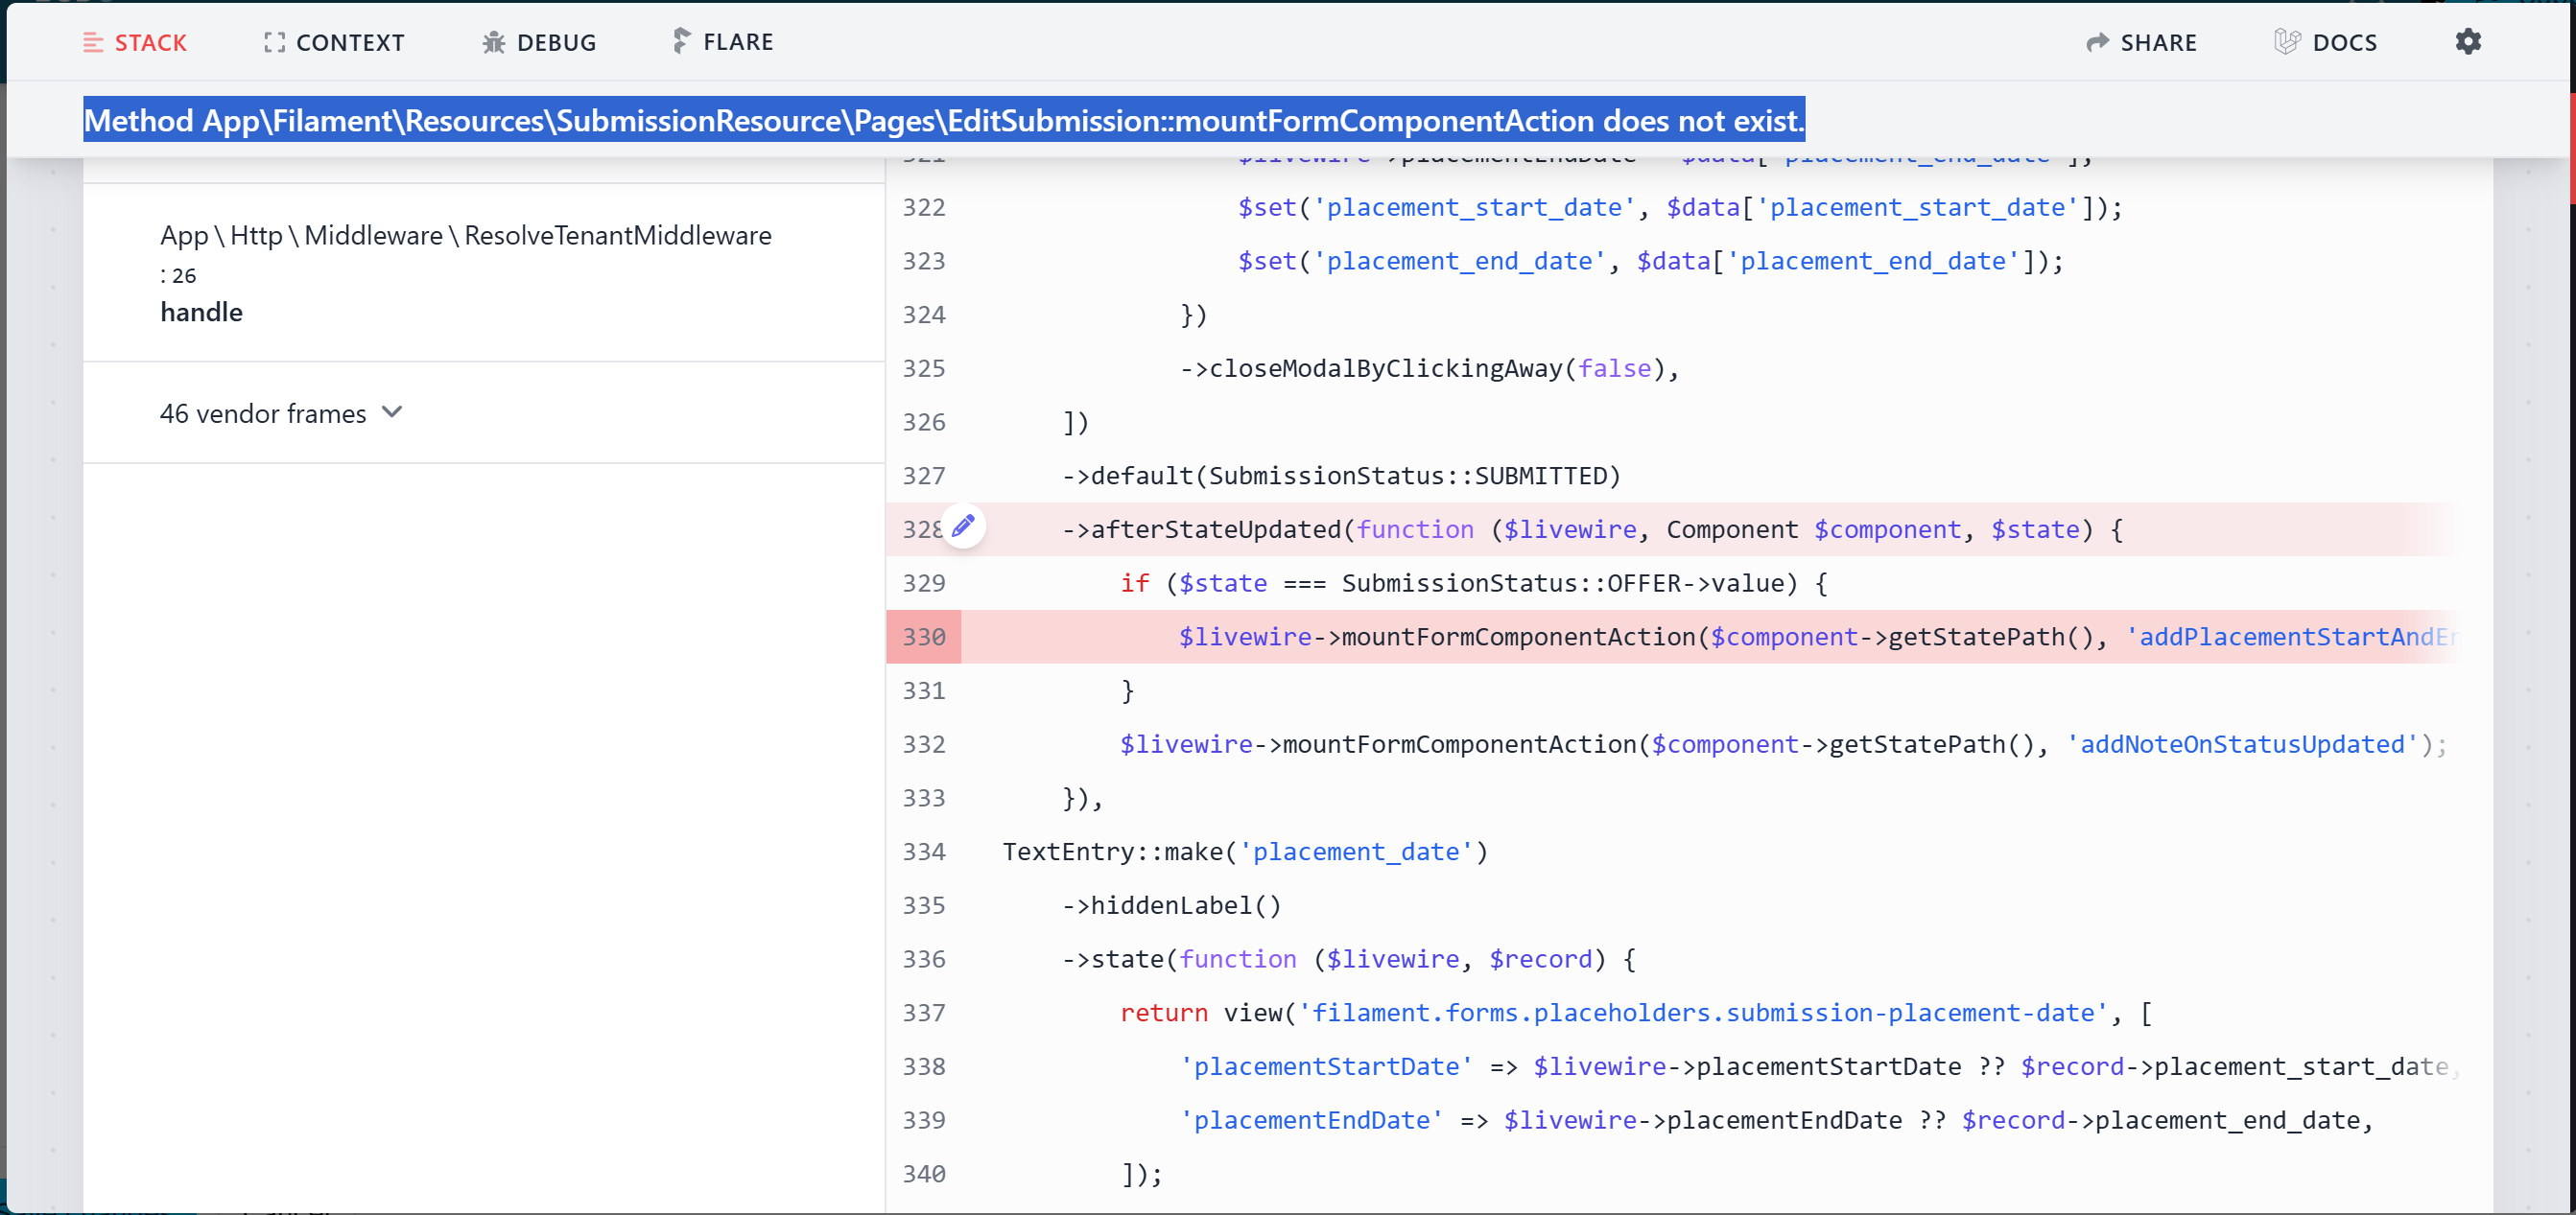
Task: Click the highlighted line number 330
Action: tap(923, 637)
